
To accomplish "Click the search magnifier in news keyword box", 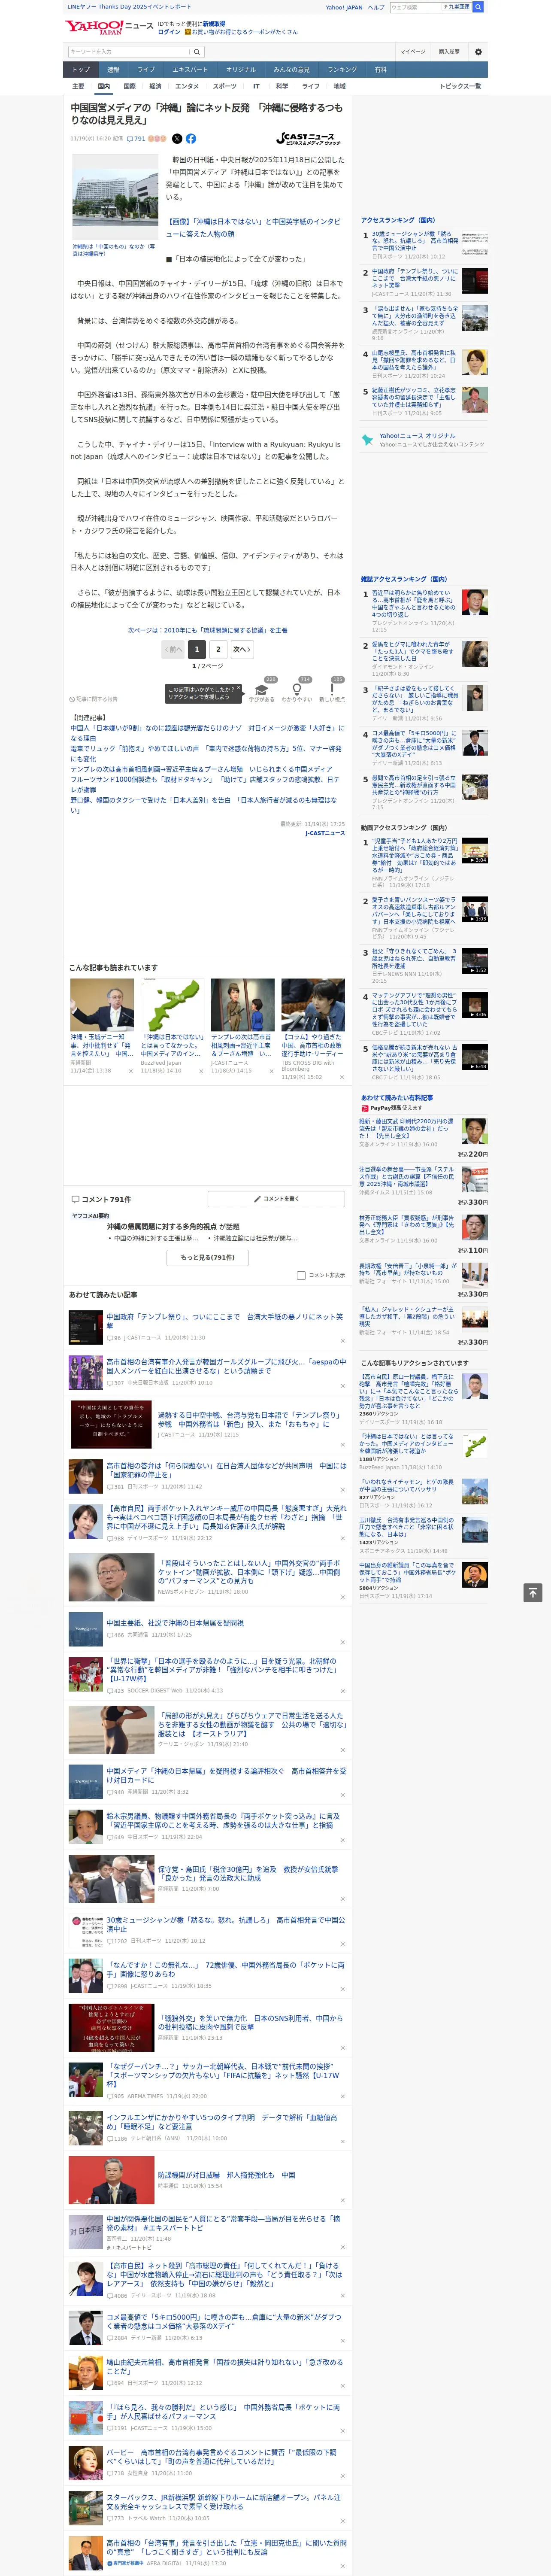I will (x=197, y=51).
